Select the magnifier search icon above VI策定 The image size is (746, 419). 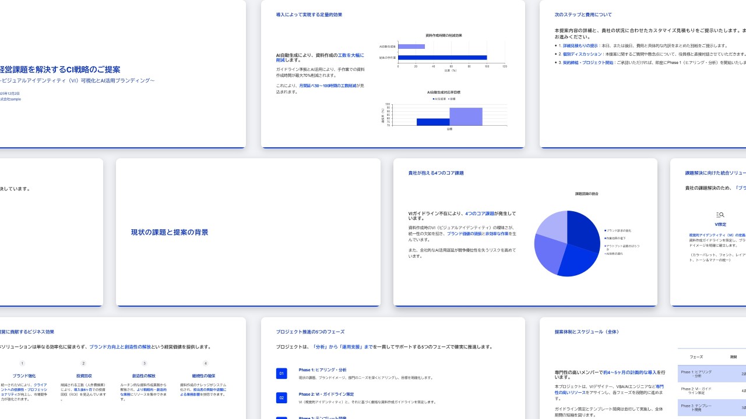pos(720,214)
